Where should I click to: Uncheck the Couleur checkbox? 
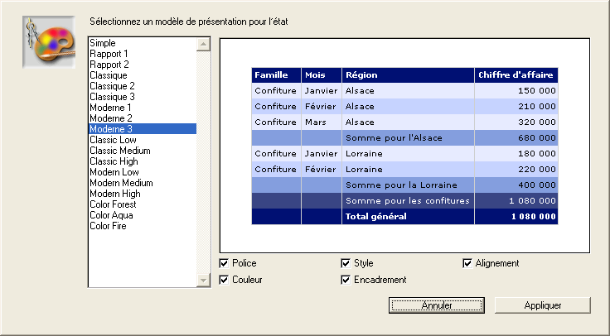point(225,280)
